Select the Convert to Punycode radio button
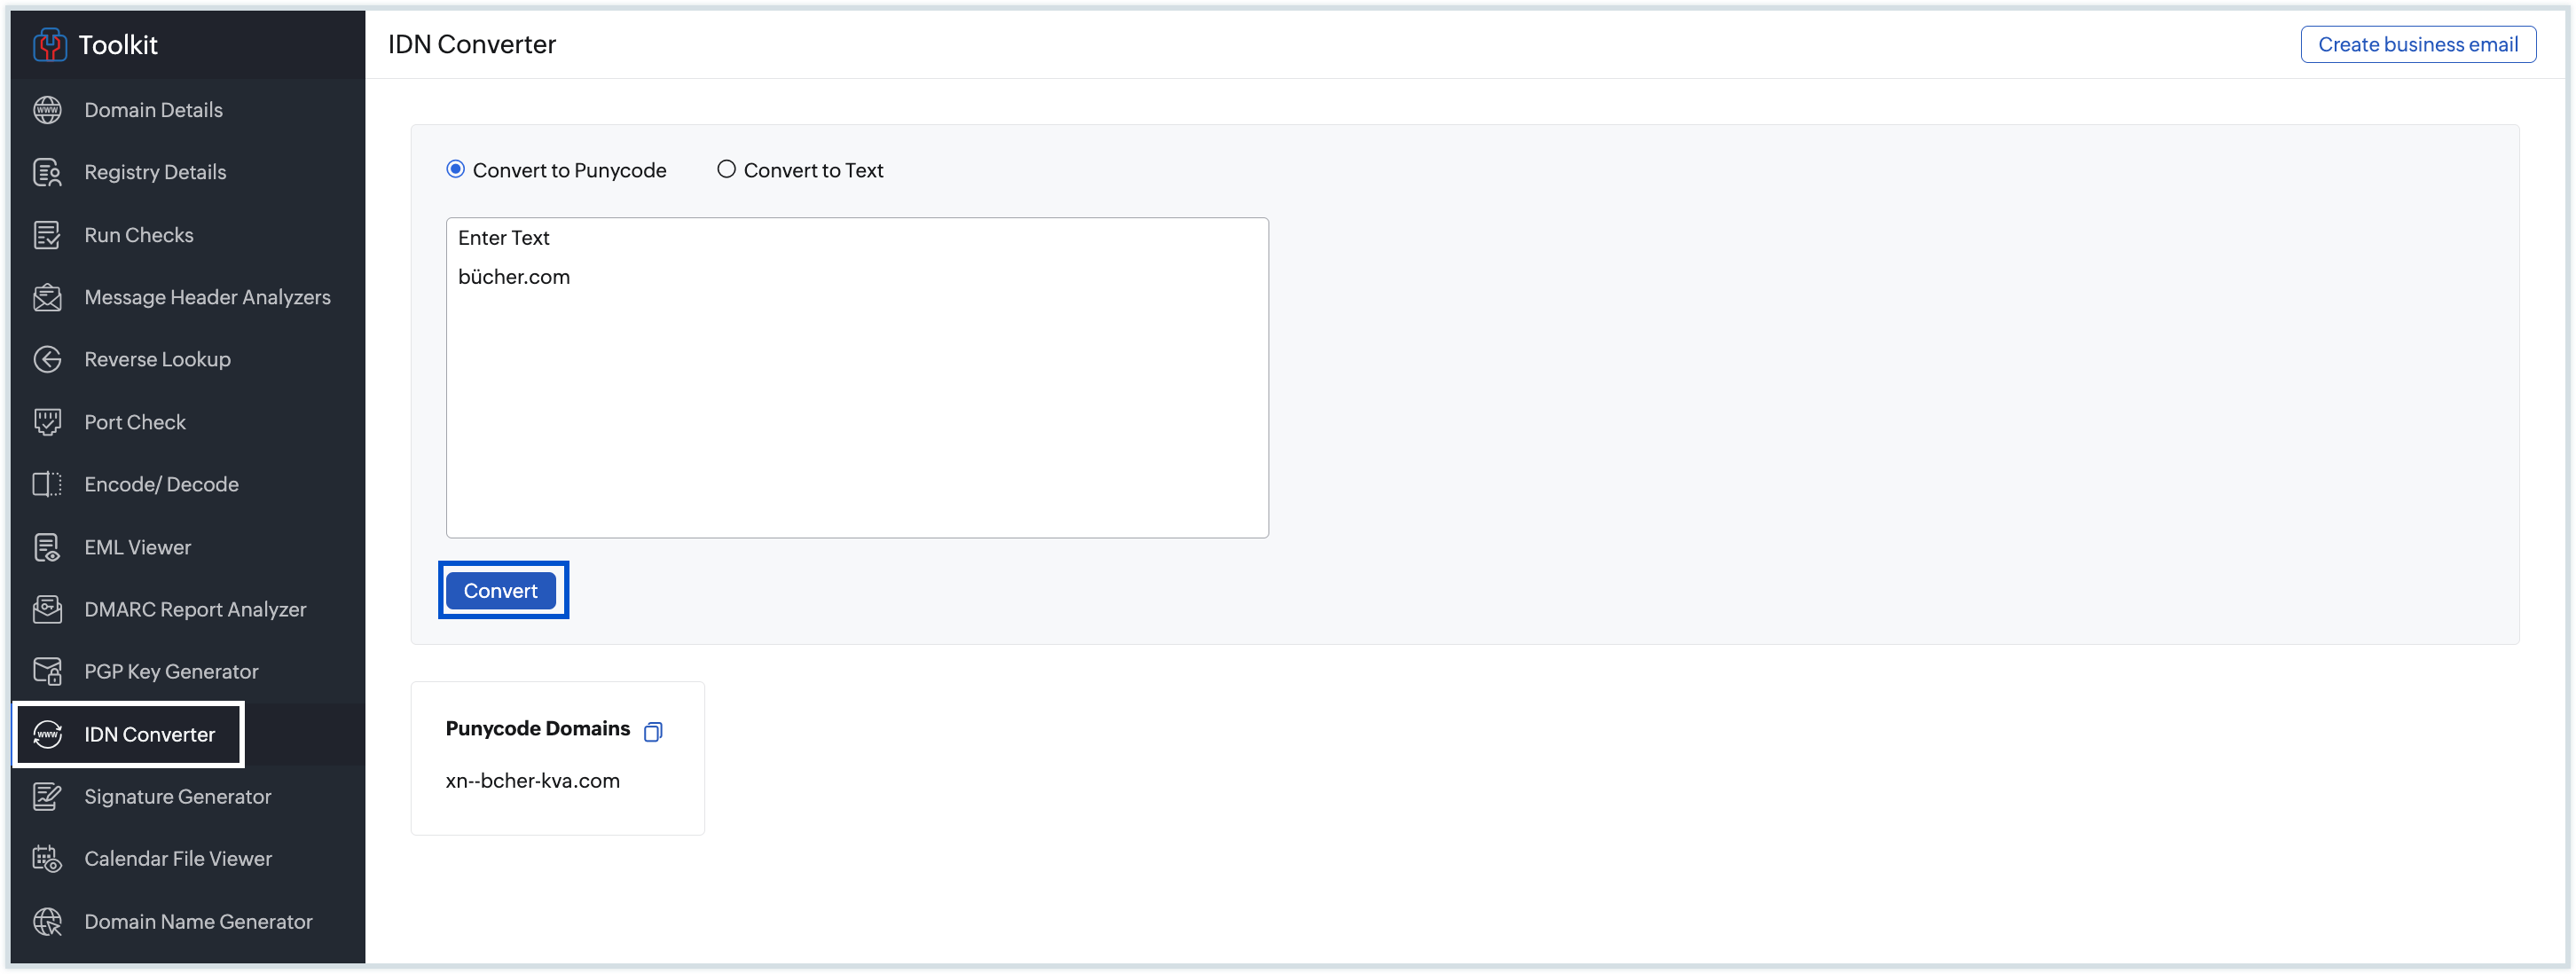 pos(456,169)
